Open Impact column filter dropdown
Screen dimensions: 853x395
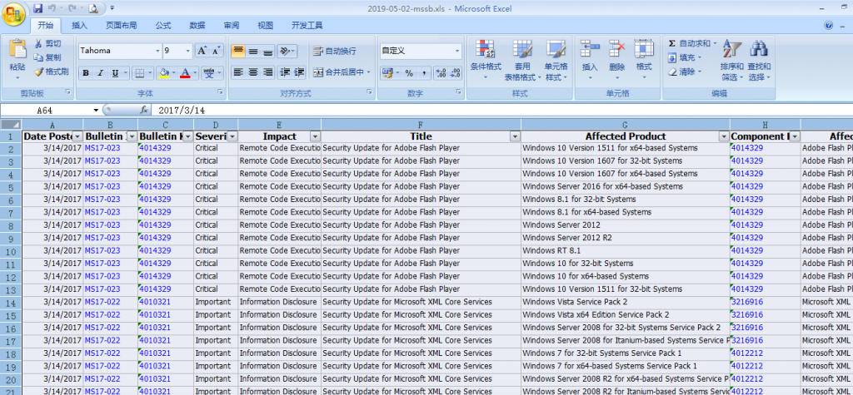coord(315,136)
